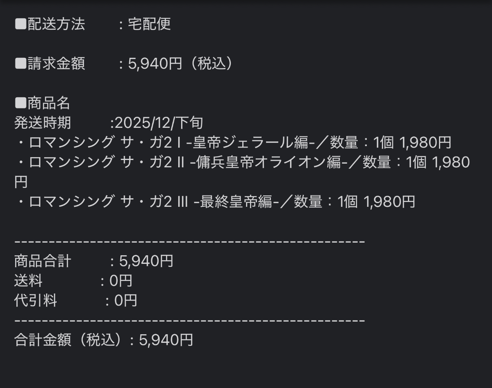Viewport: 492px width, 388px height.
Task: Click the 送料 0円 line
Action: (73, 281)
